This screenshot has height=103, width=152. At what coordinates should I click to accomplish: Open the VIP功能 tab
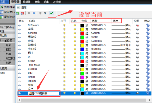click(57, 2)
